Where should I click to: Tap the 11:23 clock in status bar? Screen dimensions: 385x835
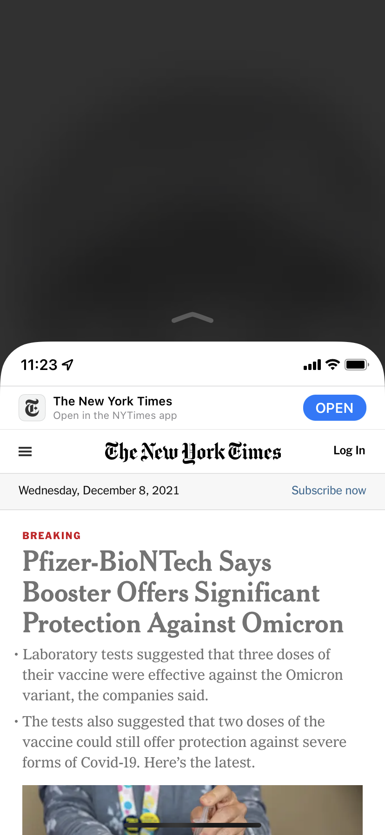pyautogui.click(x=39, y=365)
